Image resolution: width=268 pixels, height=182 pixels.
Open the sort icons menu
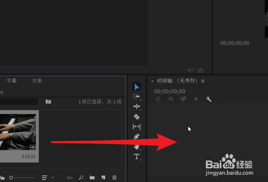click(x=44, y=178)
